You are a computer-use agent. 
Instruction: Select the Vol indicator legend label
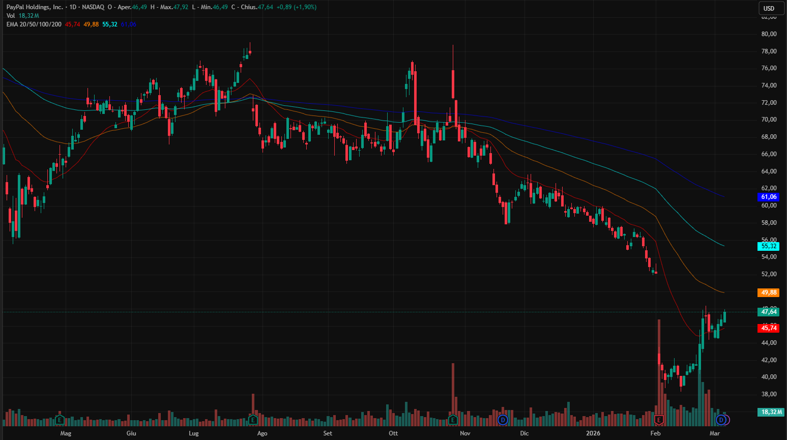(x=11, y=16)
